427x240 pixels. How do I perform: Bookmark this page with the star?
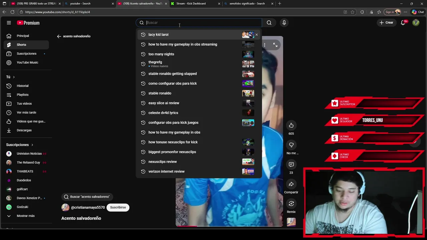[x=353, y=12]
